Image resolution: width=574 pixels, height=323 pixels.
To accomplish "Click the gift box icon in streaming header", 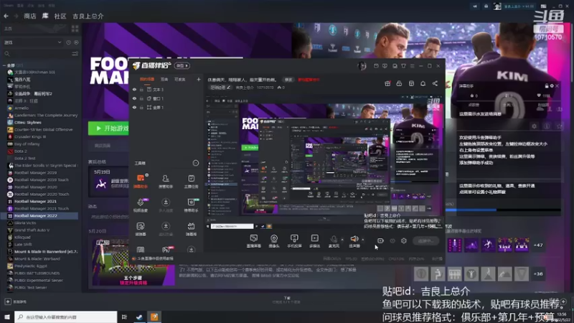I will 387,83.
